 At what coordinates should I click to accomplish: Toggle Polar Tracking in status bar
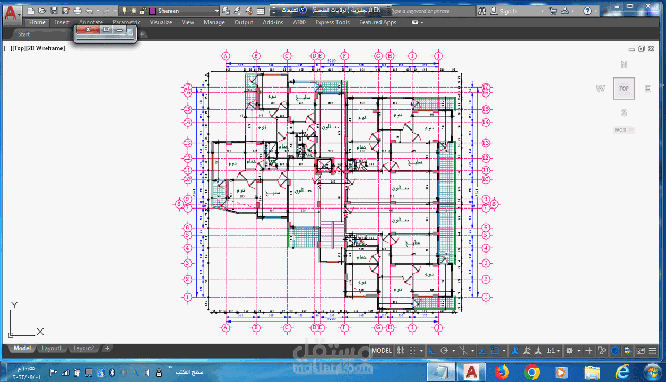(444, 351)
